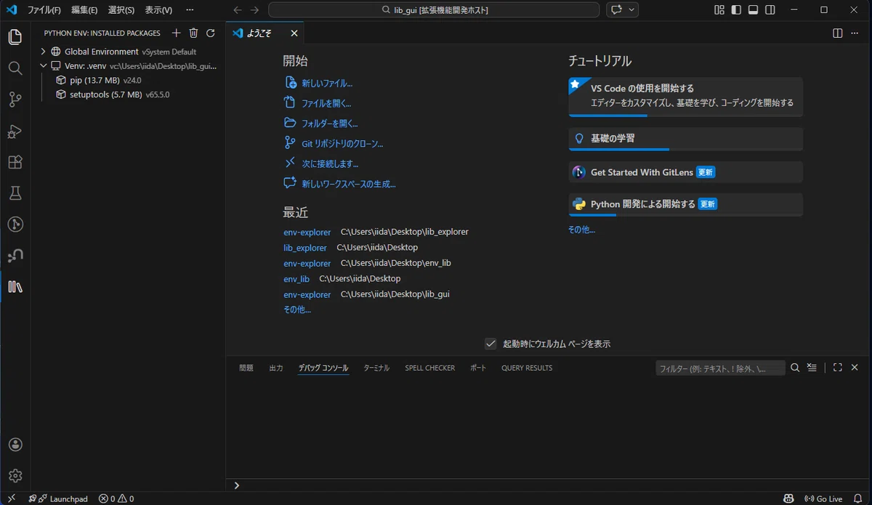This screenshot has height=505, width=872.
Task: Open GitLens Inspect icon in activity bar
Action: click(15, 256)
